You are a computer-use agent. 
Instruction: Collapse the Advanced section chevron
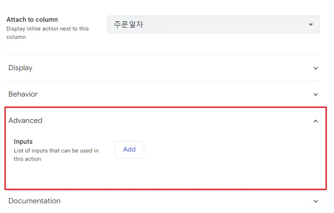(x=316, y=121)
